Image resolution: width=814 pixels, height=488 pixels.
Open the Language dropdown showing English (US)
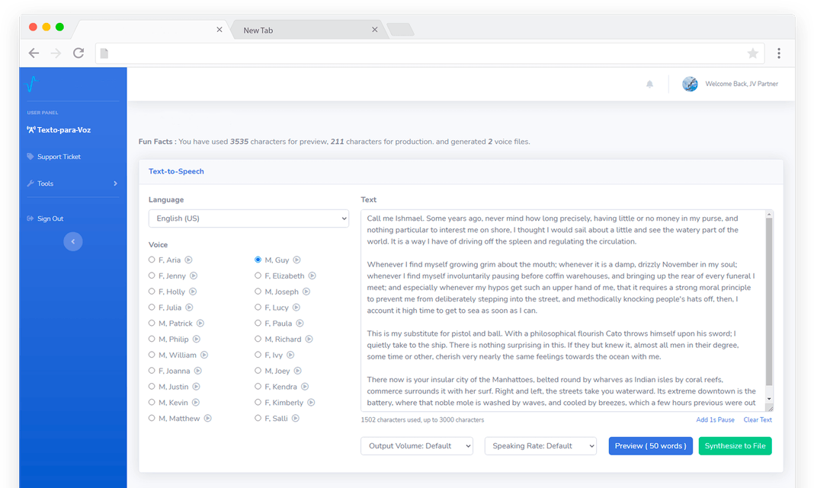(x=248, y=218)
